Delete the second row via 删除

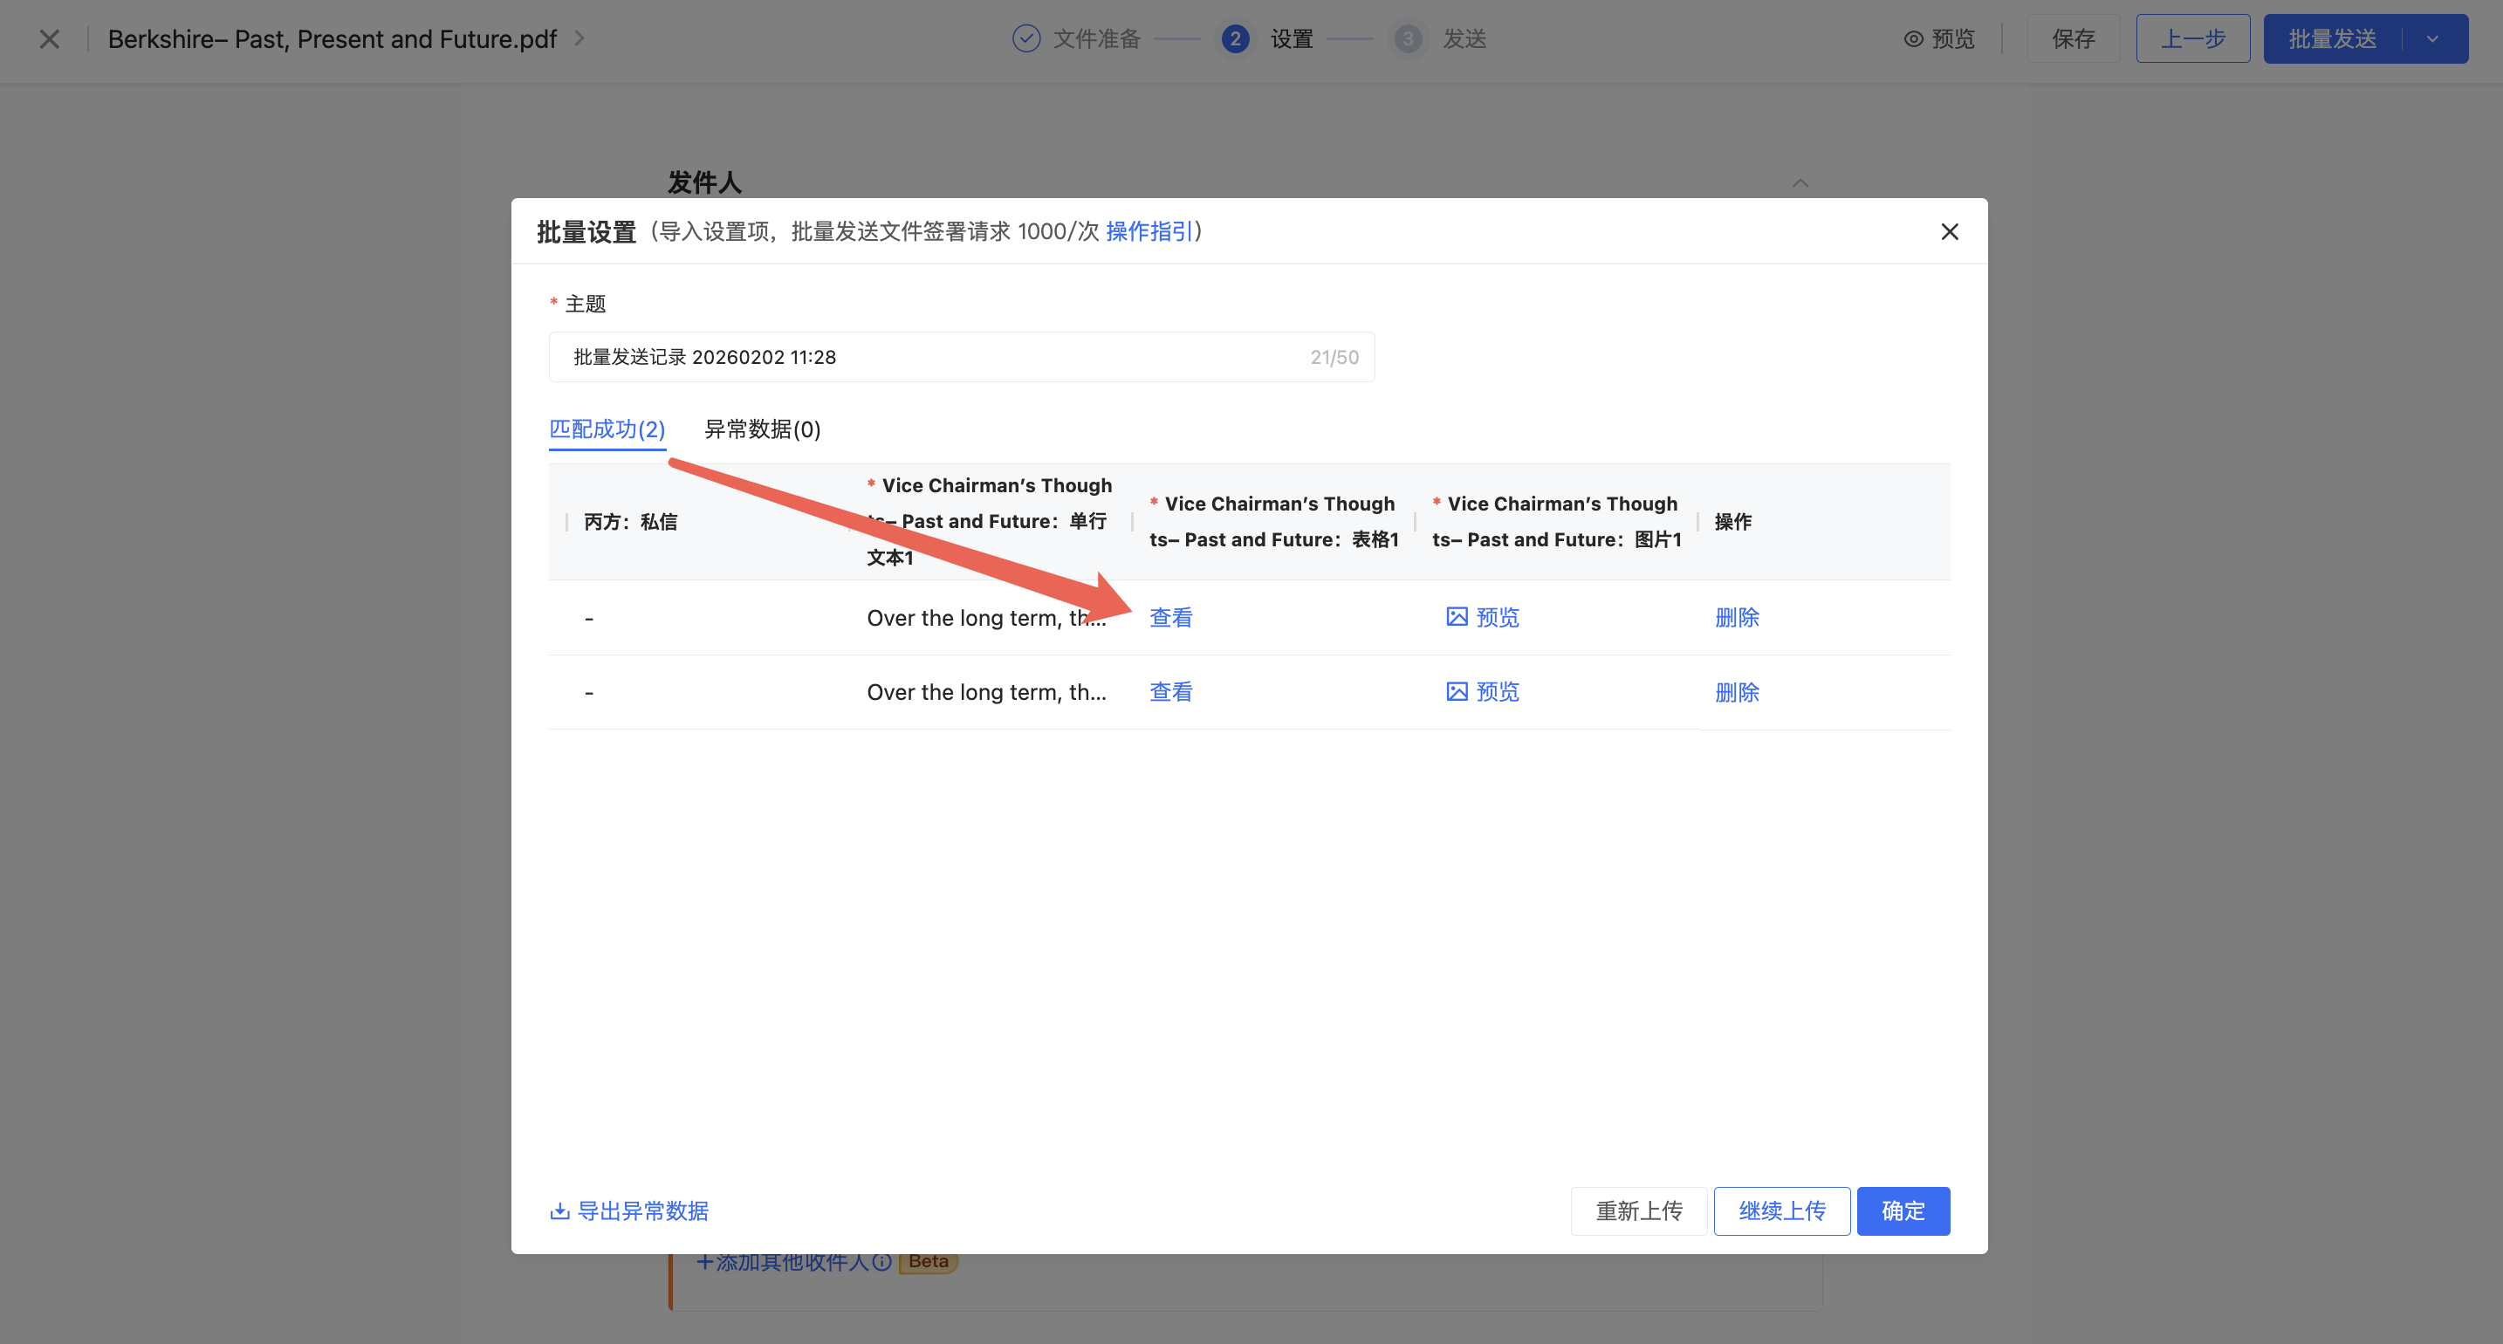click(x=1737, y=692)
